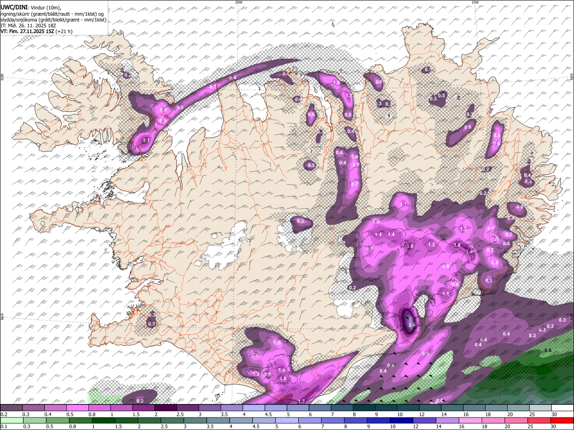Click the deep blue rain-scale swatch labeled 10
Viewport: 574px width, 430px height.
click(x=401, y=420)
